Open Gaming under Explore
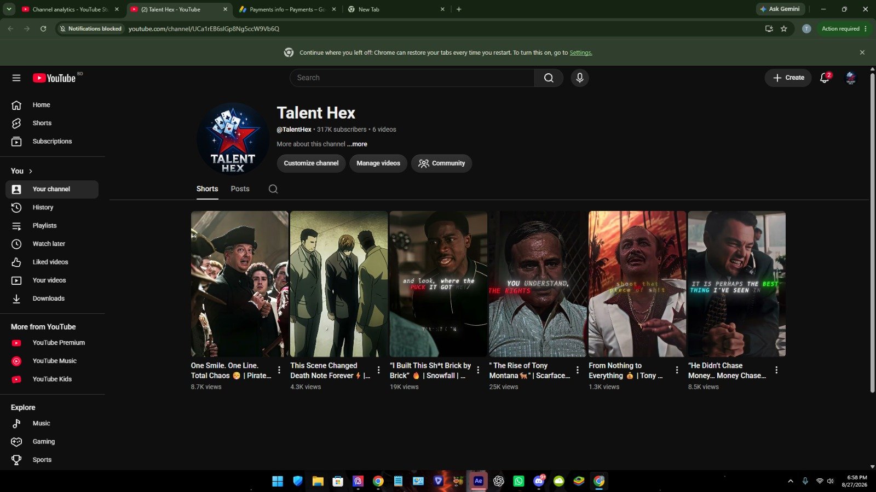This screenshot has width=876, height=492. pyautogui.click(x=52, y=442)
